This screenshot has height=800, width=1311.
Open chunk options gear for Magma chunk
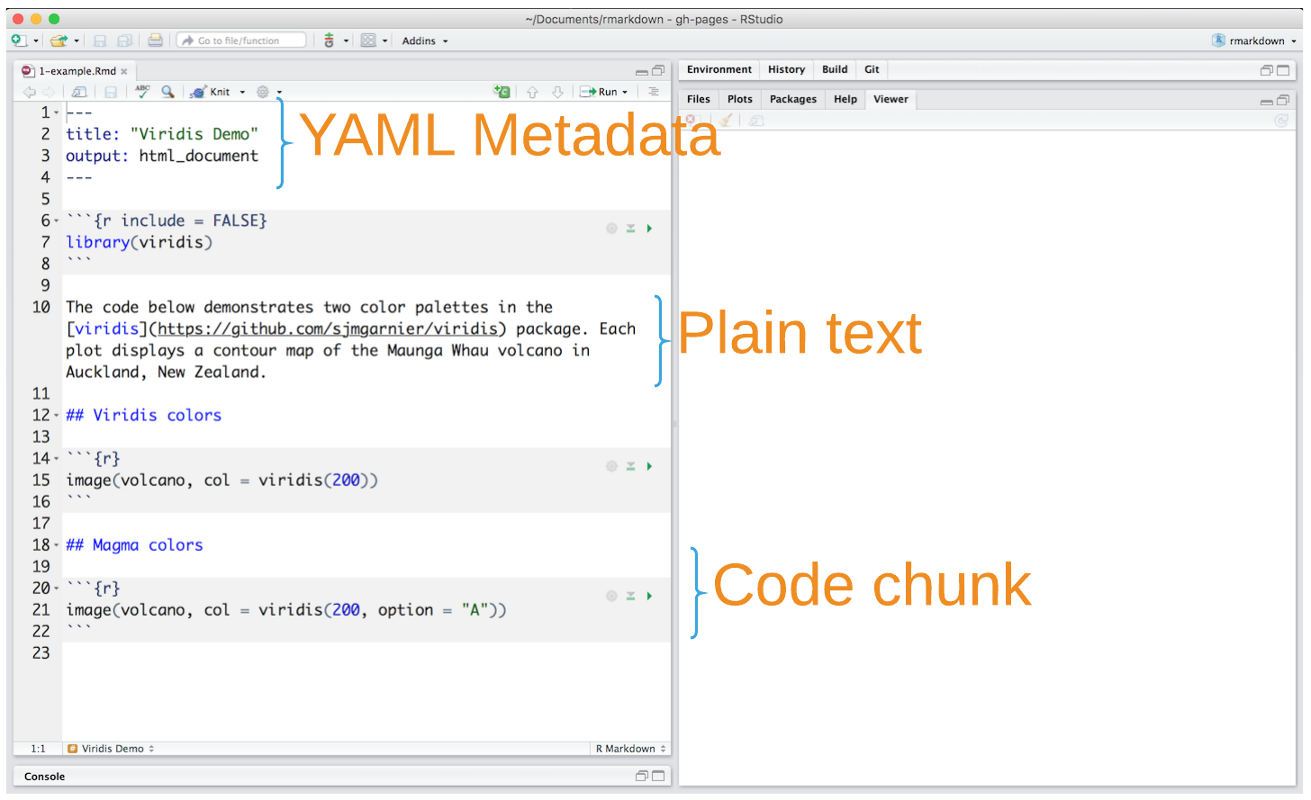(x=611, y=596)
